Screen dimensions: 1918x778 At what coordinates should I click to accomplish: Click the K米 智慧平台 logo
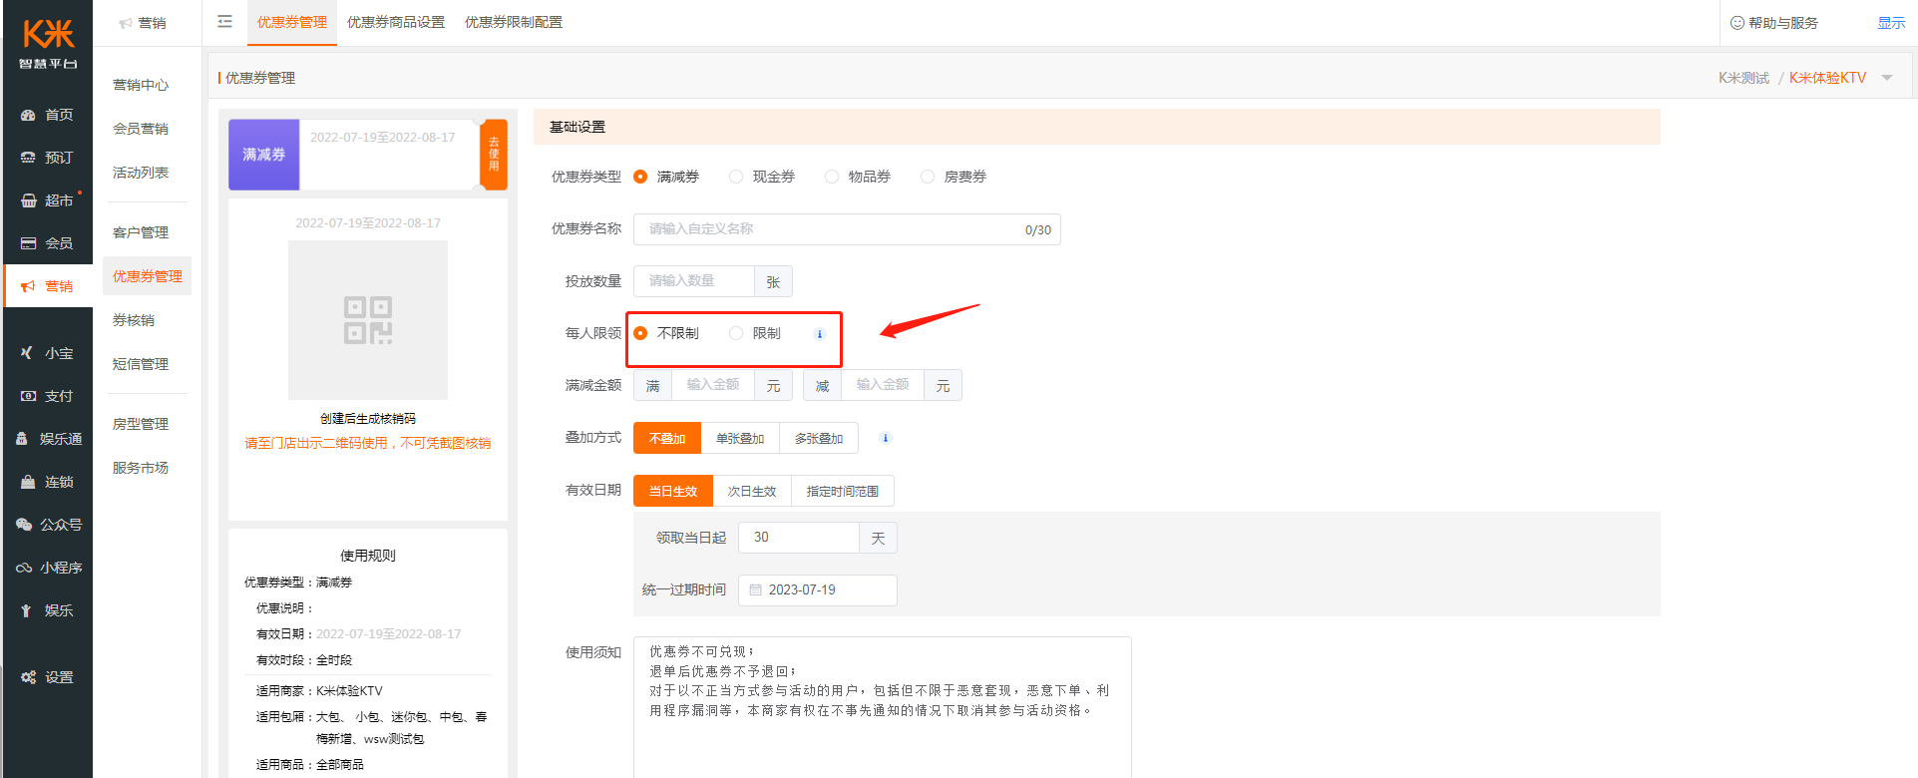pyautogui.click(x=48, y=45)
